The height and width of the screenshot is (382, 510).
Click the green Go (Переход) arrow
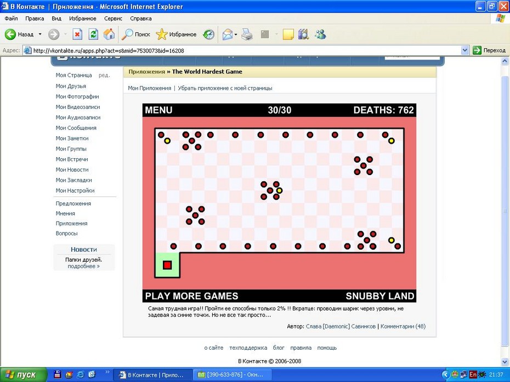coord(477,50)
